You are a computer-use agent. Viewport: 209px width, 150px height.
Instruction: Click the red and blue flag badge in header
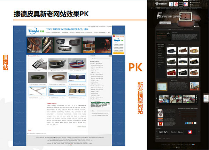(186, 4)
